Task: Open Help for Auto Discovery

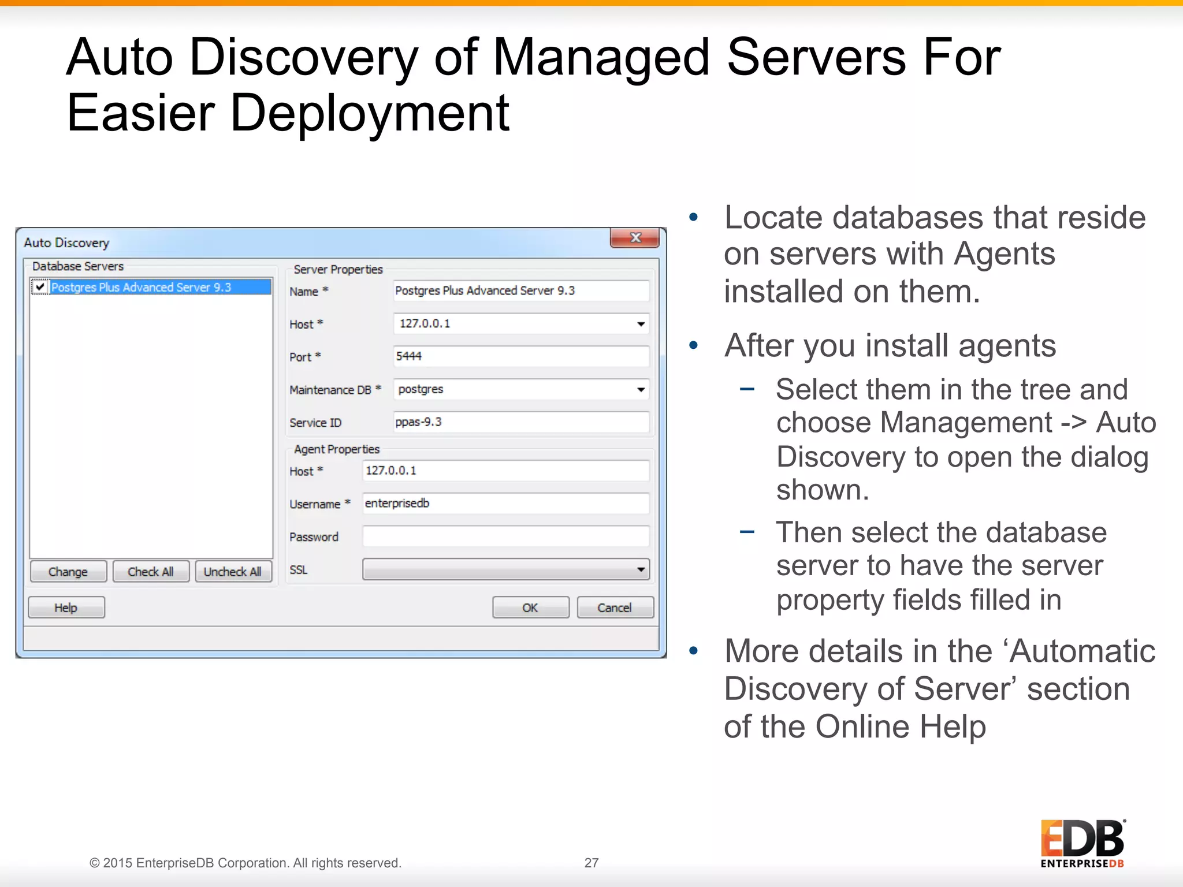Action: (x=66, y=608)
